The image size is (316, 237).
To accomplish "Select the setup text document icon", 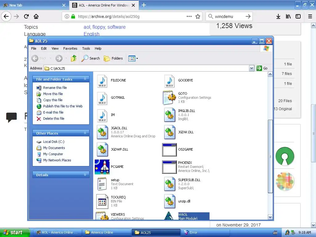I will point(102,184).
